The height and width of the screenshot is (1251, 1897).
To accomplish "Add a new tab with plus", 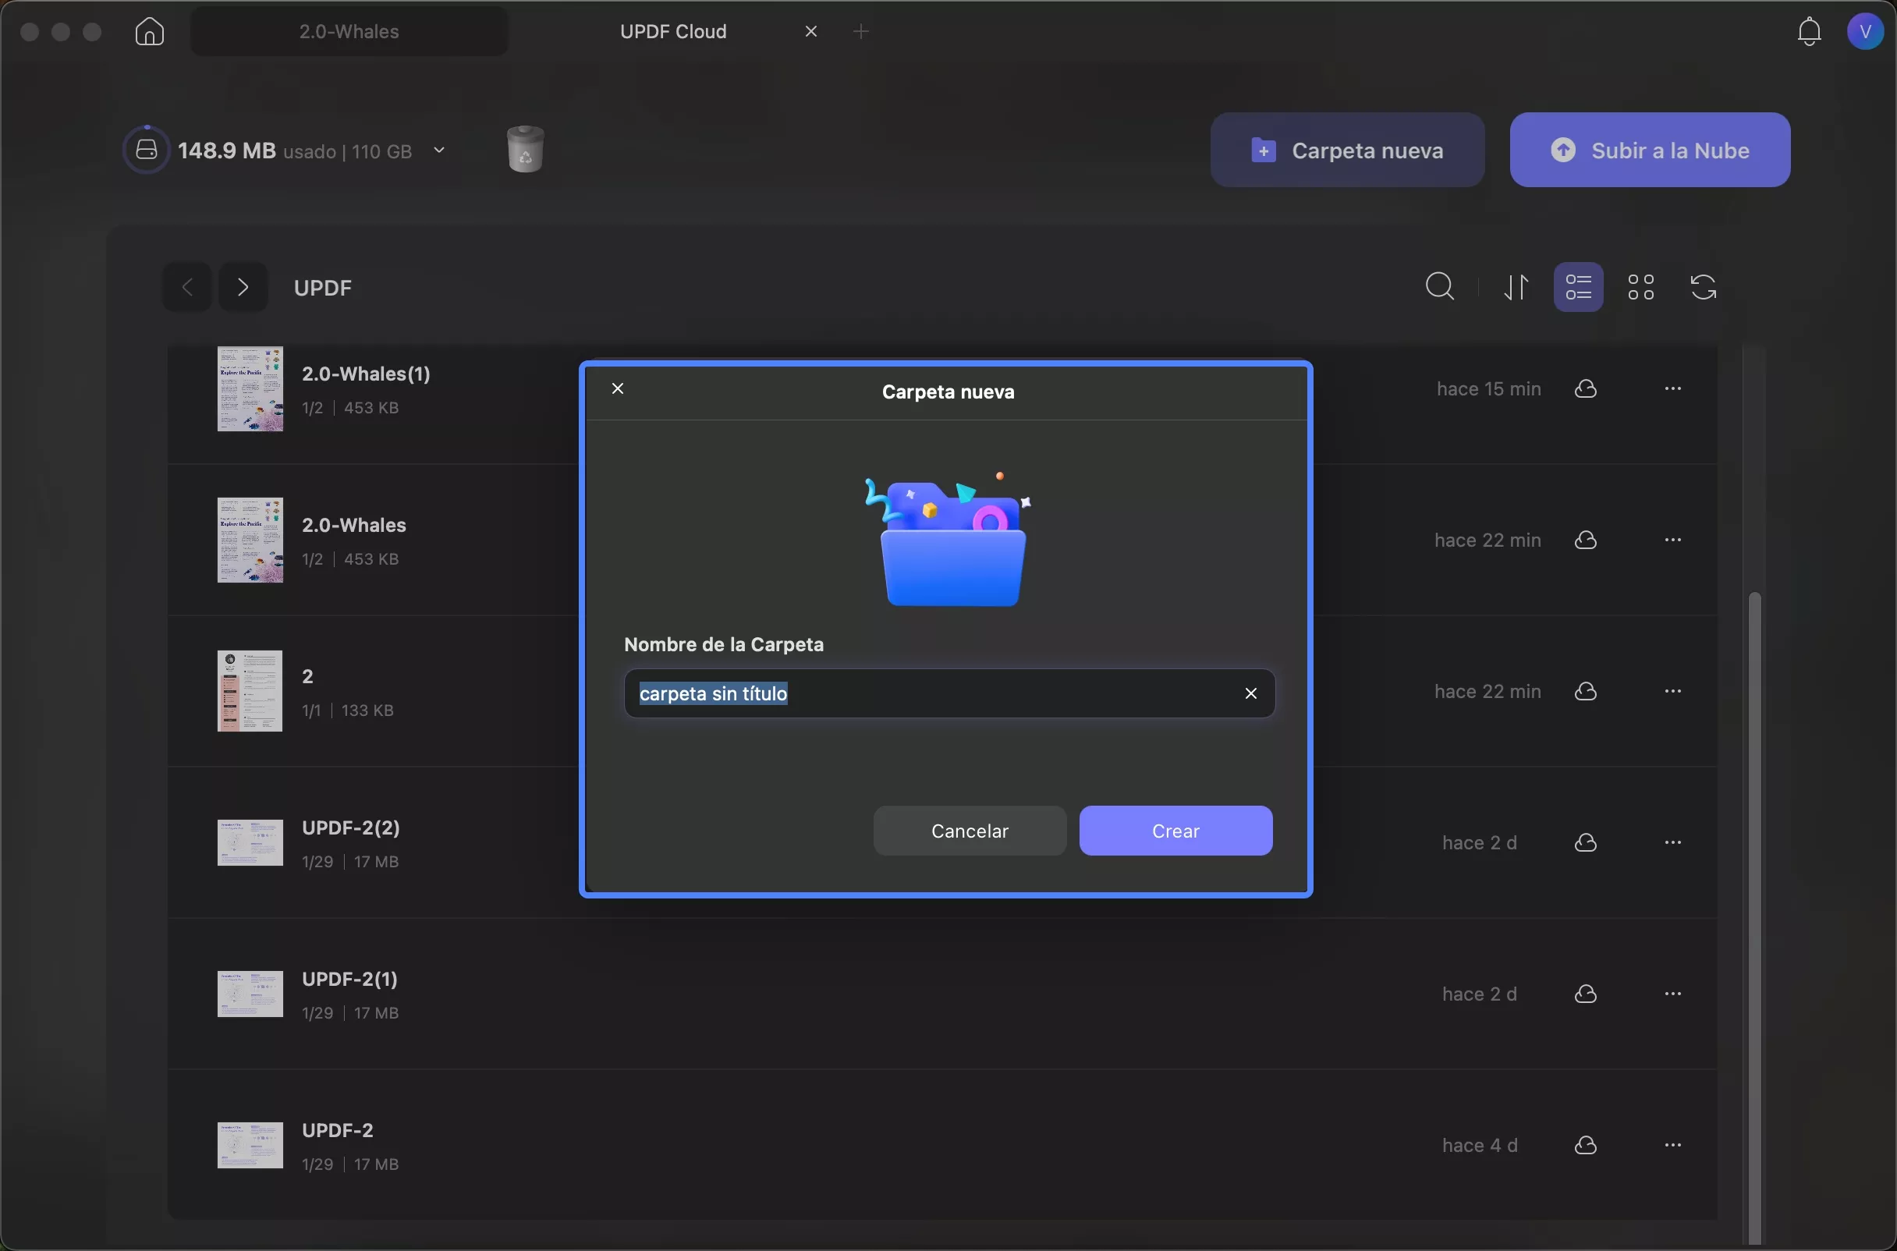I will tap(861, 32).
